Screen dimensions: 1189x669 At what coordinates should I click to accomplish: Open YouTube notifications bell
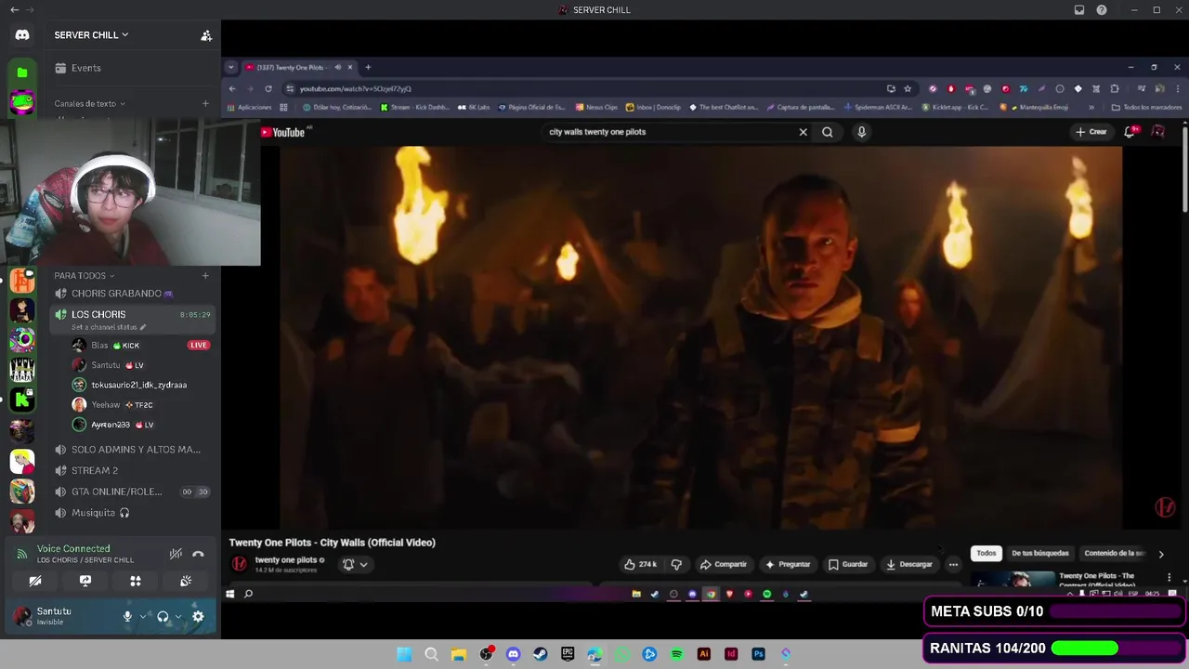click(1130, 132)
